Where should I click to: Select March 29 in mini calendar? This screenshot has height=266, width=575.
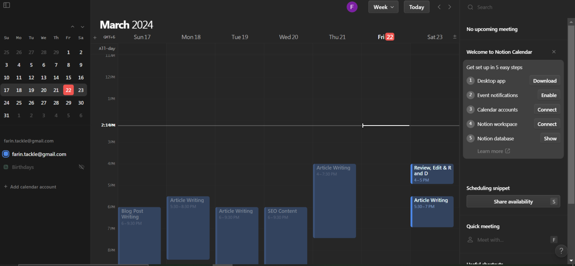(x=68, y=103)
